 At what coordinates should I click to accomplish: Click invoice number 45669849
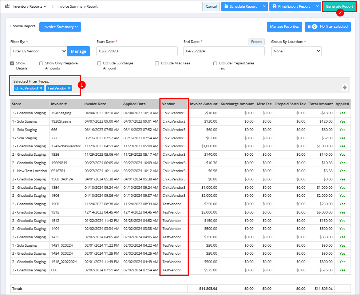[x=59, y=163]
